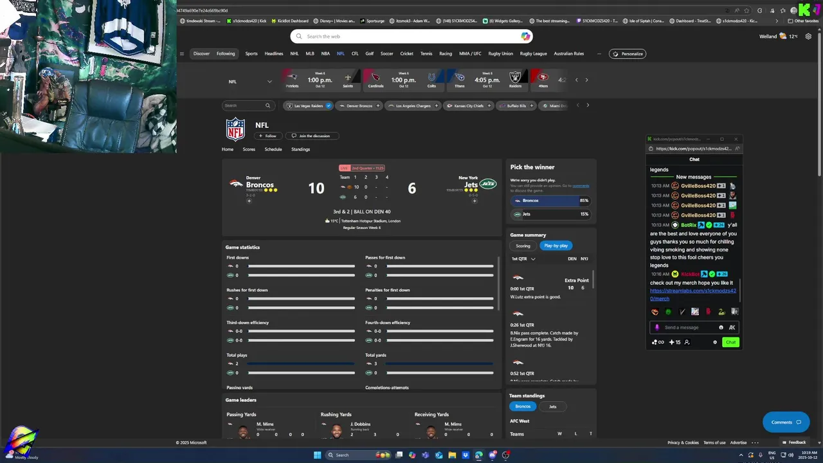Screen dimensions: 823x463
Task: Open the Standings tab under NFL
Action: pyautogui.click(x=300, y=149)
